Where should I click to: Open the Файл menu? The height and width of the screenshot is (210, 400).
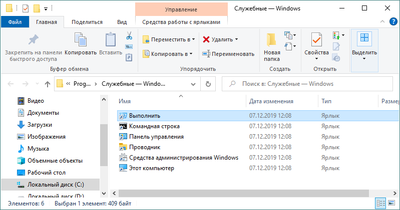click(15, 22)
